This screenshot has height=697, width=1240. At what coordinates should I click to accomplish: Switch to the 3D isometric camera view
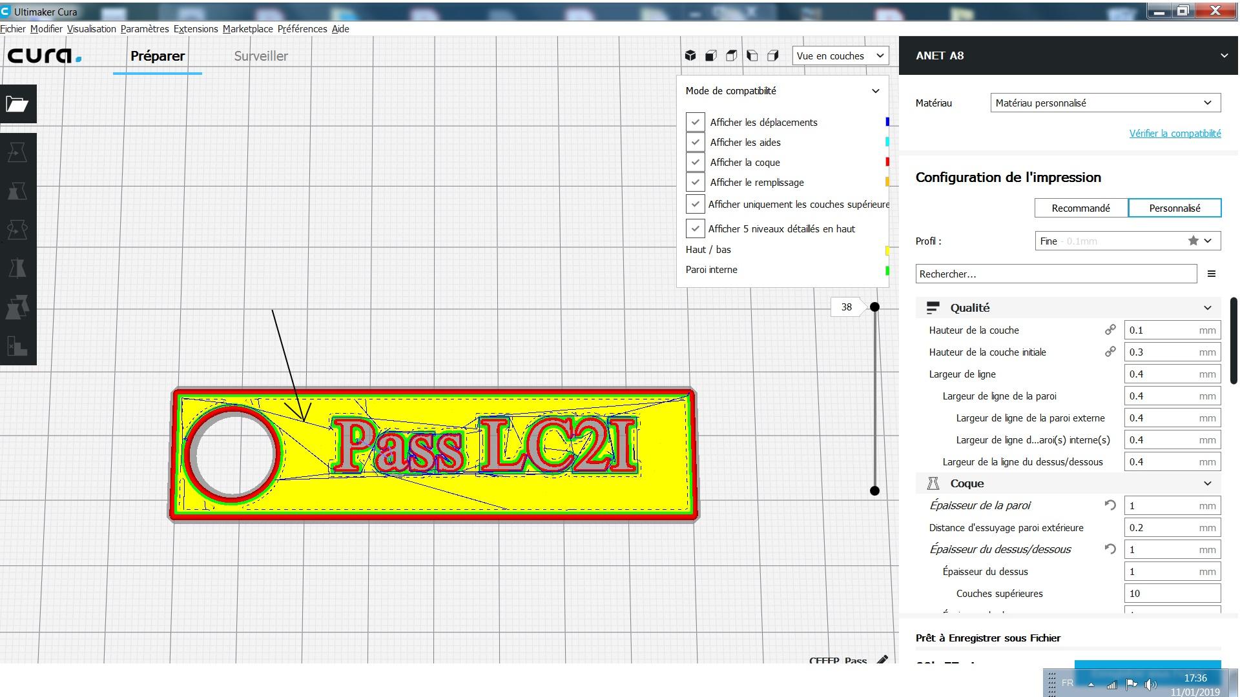pyautogui.click(x=690, y=56)
